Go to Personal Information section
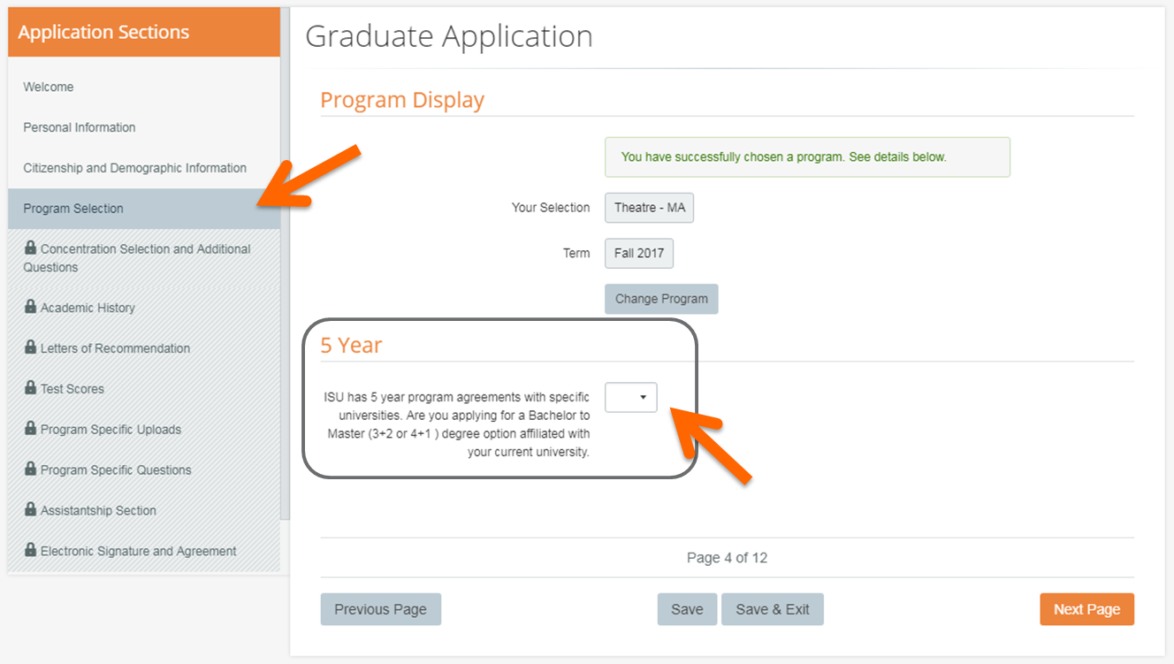1174x664 pixels. [80, 127]
